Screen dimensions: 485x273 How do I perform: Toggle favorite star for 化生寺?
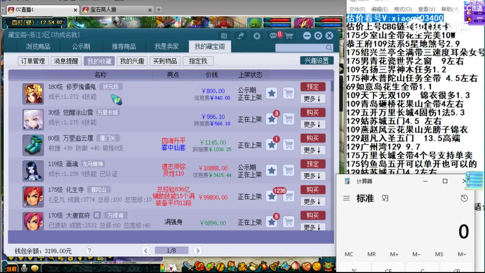tap(272, 196)
